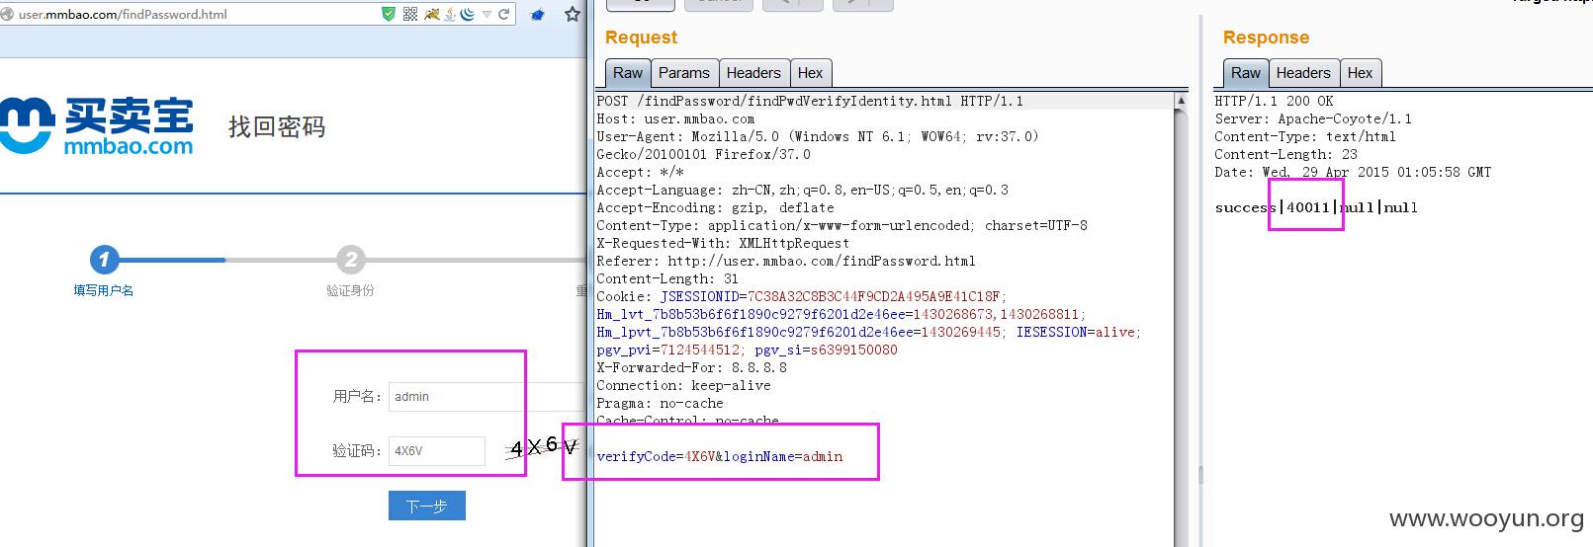Click the Host: user.mmbao.com header line

pos(675,118)
